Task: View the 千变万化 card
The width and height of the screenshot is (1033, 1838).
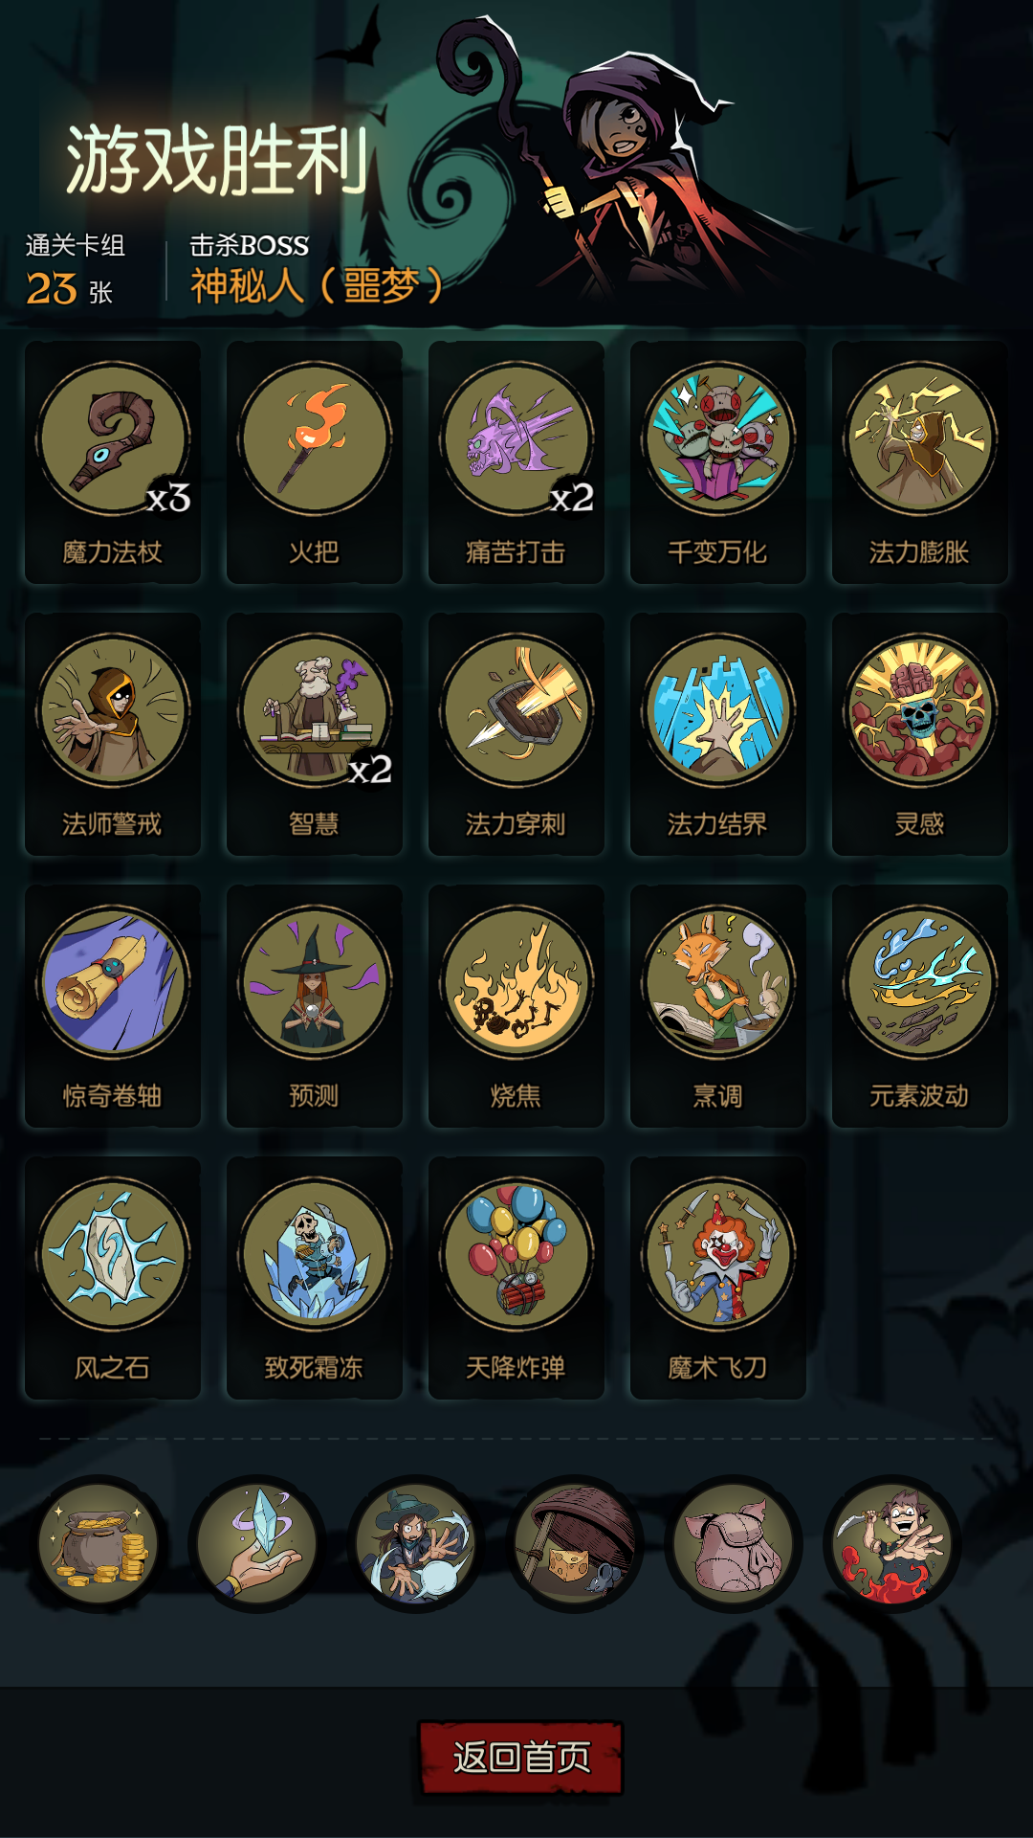Action: tap(718, 462)
